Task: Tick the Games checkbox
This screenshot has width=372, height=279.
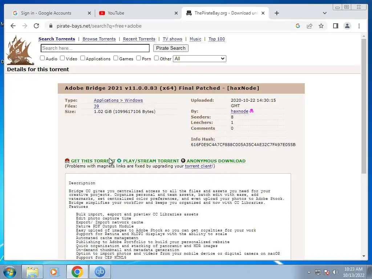Action: pos(116,58)
